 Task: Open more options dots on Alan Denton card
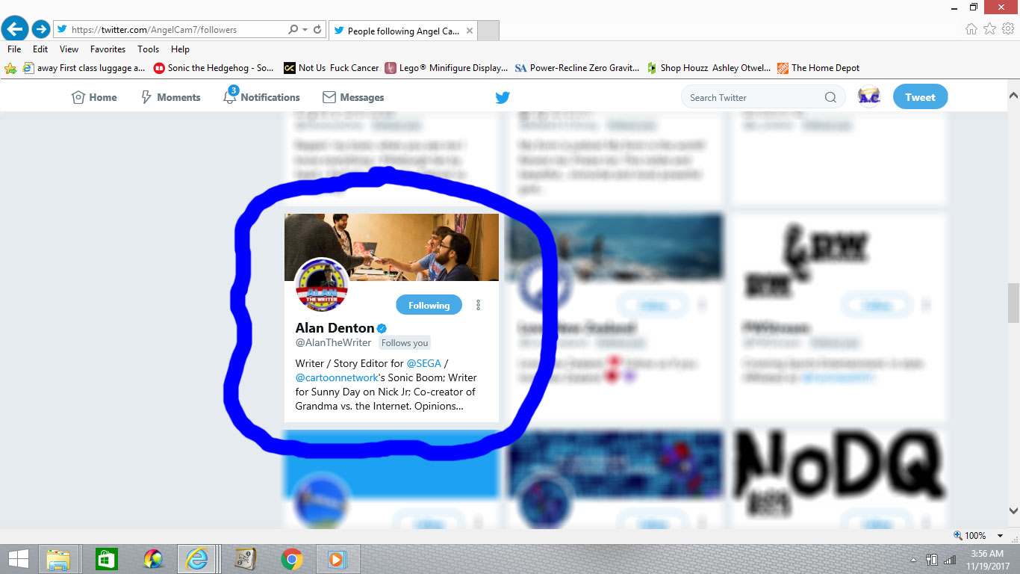479,305
